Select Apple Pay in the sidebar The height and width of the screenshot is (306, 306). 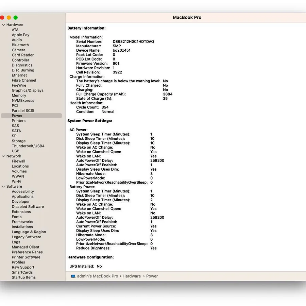[x=20, y=35]
